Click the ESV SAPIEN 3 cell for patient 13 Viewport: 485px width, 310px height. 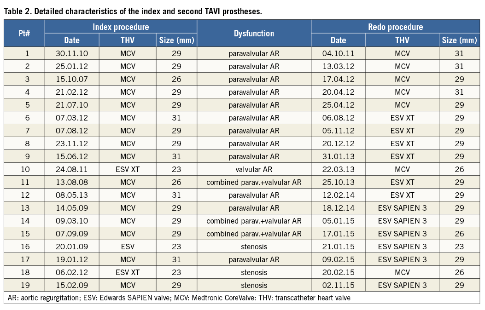[x=402, y=208]
